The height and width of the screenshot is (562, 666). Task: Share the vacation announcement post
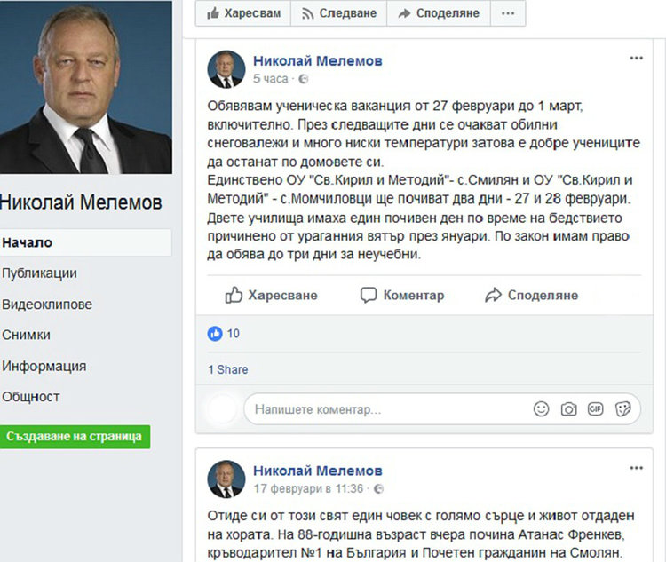click(531, 295)
